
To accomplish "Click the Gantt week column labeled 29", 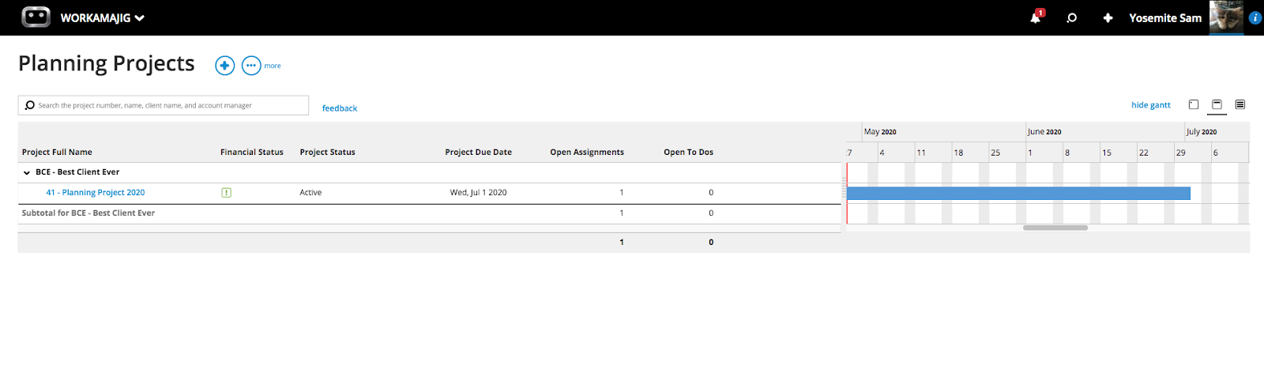I will point(1193,153).
